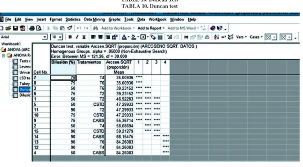Open the Edit menu
Viewport: 303px width, 167px height.
coord(18,20)
